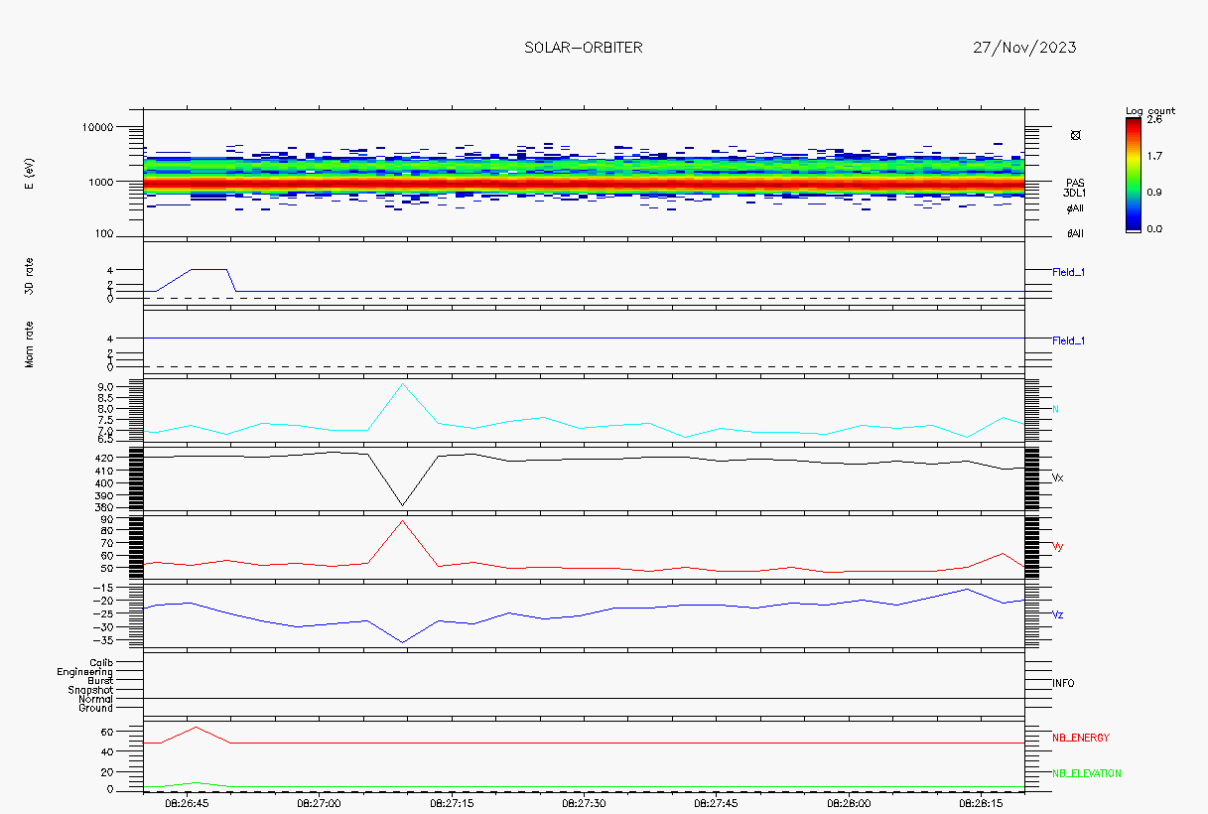Click the 'E (eV)' axis label
The width and height of the screenshot is (1208, 814).
pyautogui.click(x=29, y=173)
